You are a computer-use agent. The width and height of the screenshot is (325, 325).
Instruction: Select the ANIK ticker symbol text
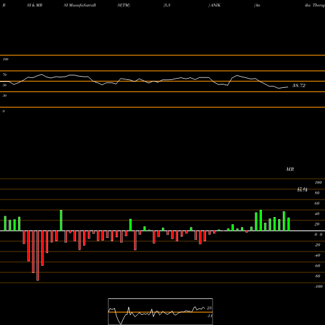click(x=216, y=5)
